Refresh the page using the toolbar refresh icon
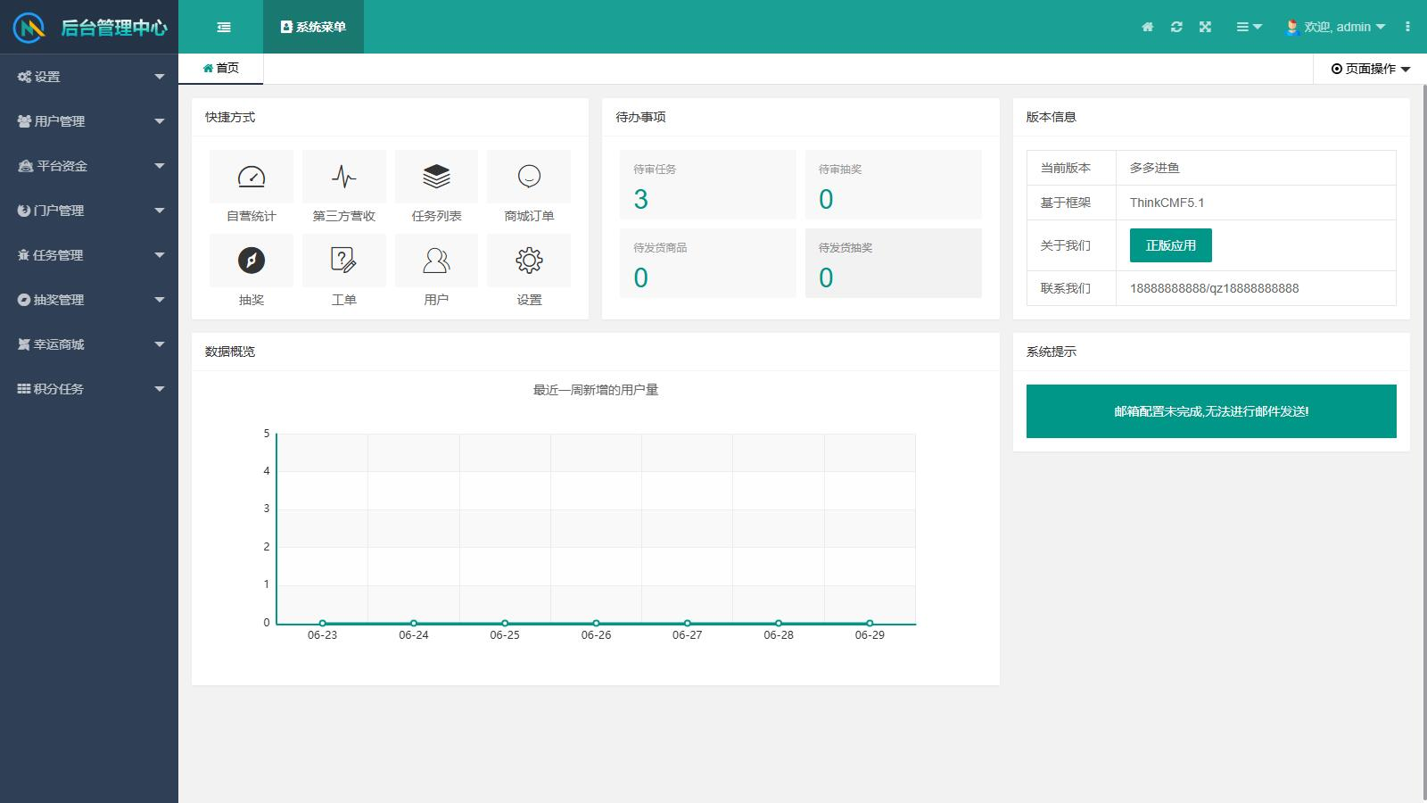 click(x=1176, y=27)
